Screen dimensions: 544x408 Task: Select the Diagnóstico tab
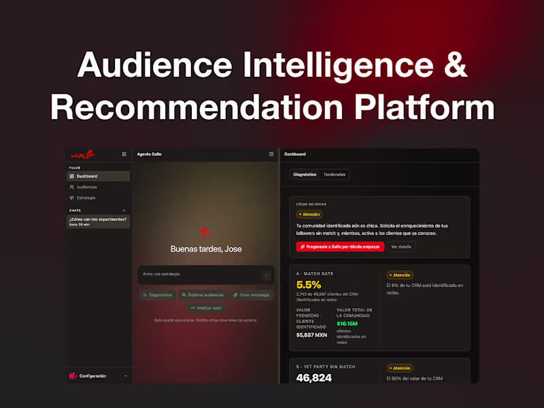point(305,175)
